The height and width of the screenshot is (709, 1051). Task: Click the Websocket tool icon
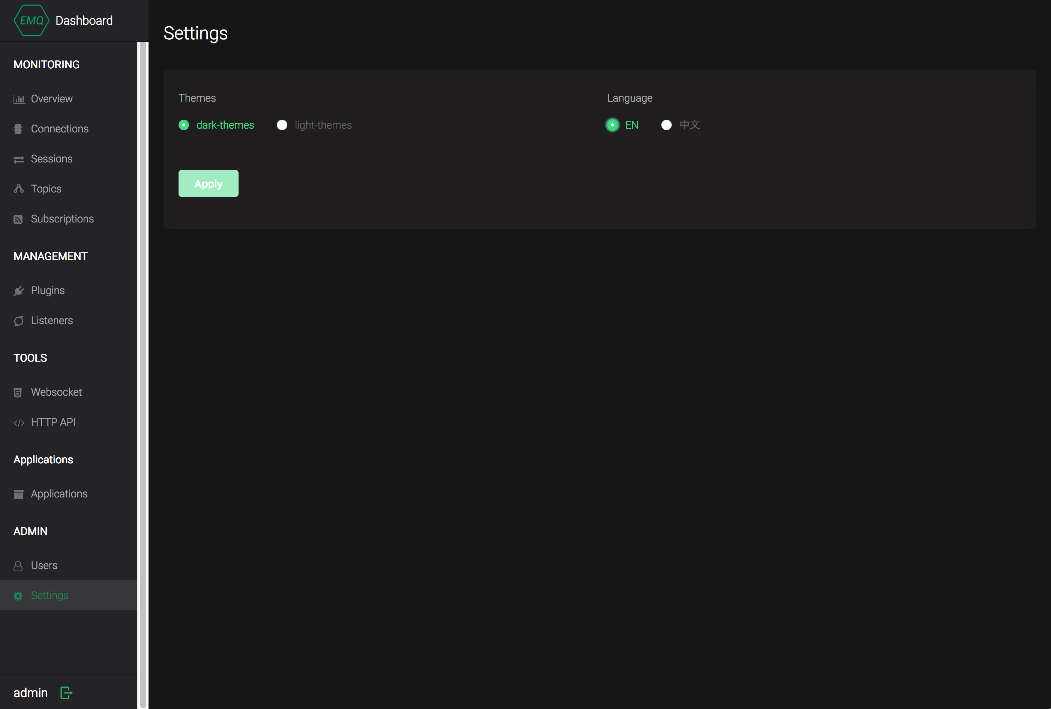(18, 392)
